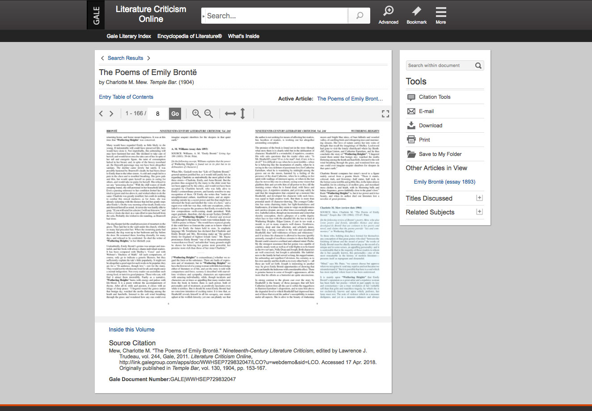This screenshot has width=592, height=411.
Task: Open the More hamburger menu
Action: coord(441,15)
